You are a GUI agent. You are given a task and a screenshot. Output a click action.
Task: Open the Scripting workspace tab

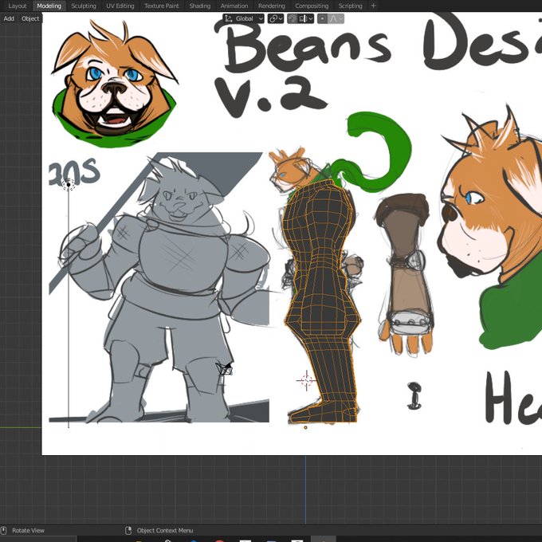pos(350,6)
